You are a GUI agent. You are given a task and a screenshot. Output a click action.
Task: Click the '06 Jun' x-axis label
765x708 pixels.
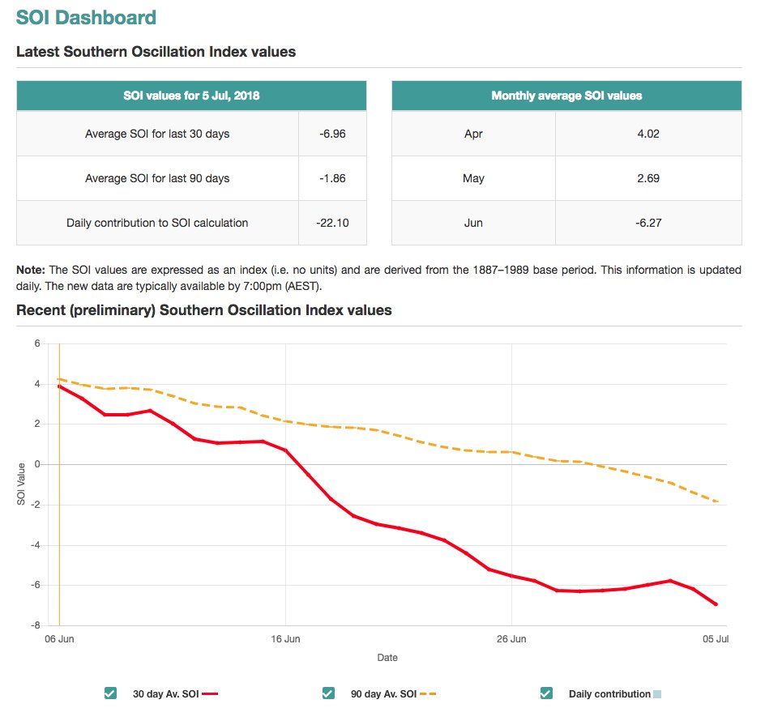59,639
